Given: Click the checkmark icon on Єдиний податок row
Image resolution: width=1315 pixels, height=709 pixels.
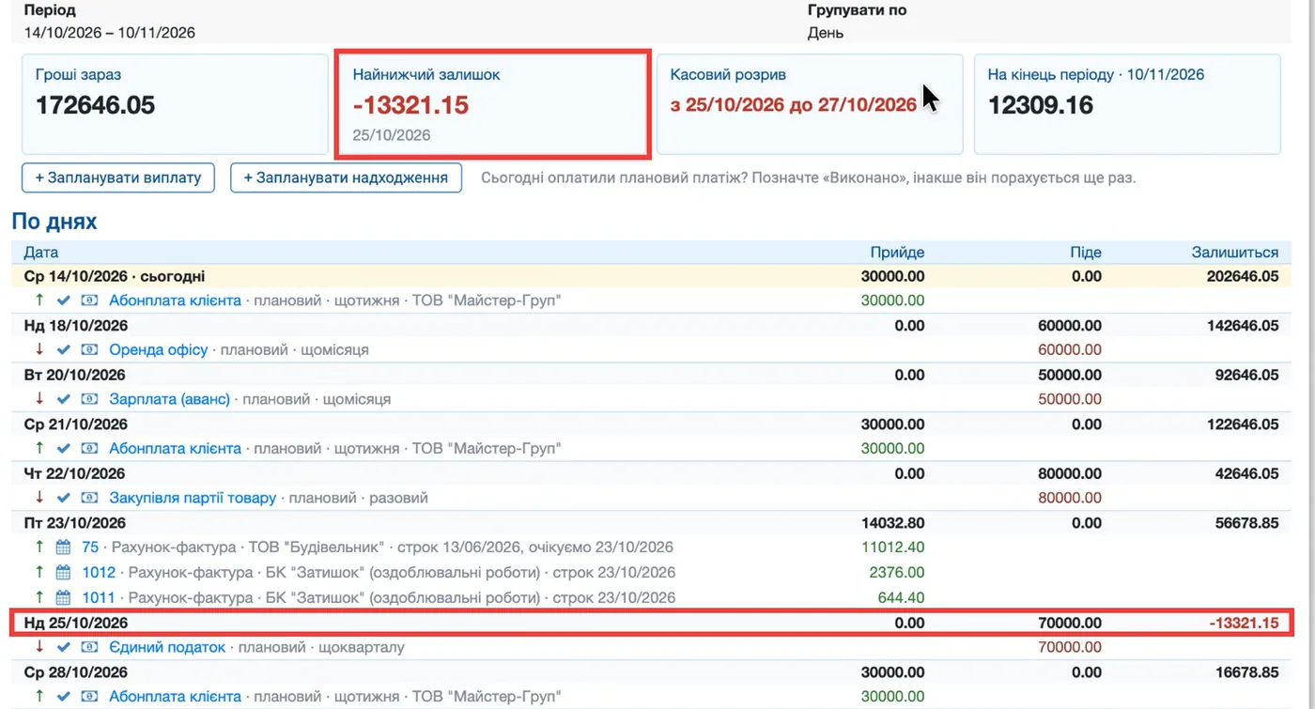Looking at the screenshot, I should pos(64,647).
